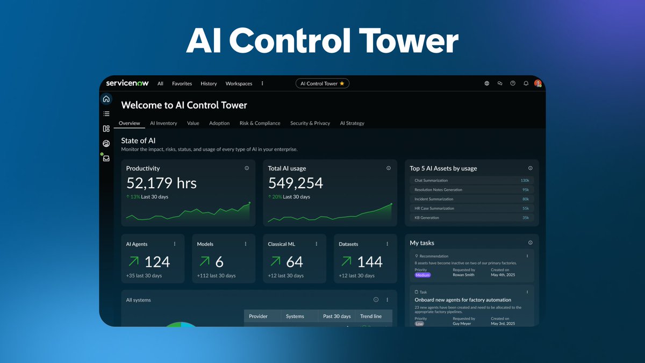The height and width of the screenshot is (363, 645).
Task: Toggle the favorite star on AI Control Tower
Action: click(342, 83)
